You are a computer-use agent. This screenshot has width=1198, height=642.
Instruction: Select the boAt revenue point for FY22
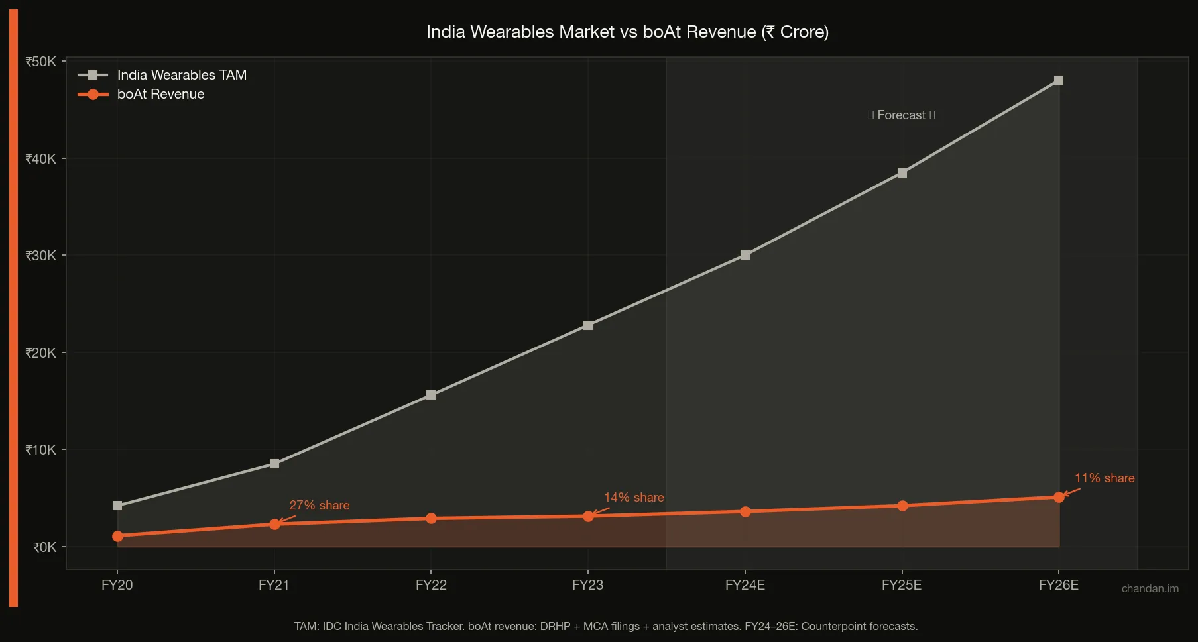[431, 518]
